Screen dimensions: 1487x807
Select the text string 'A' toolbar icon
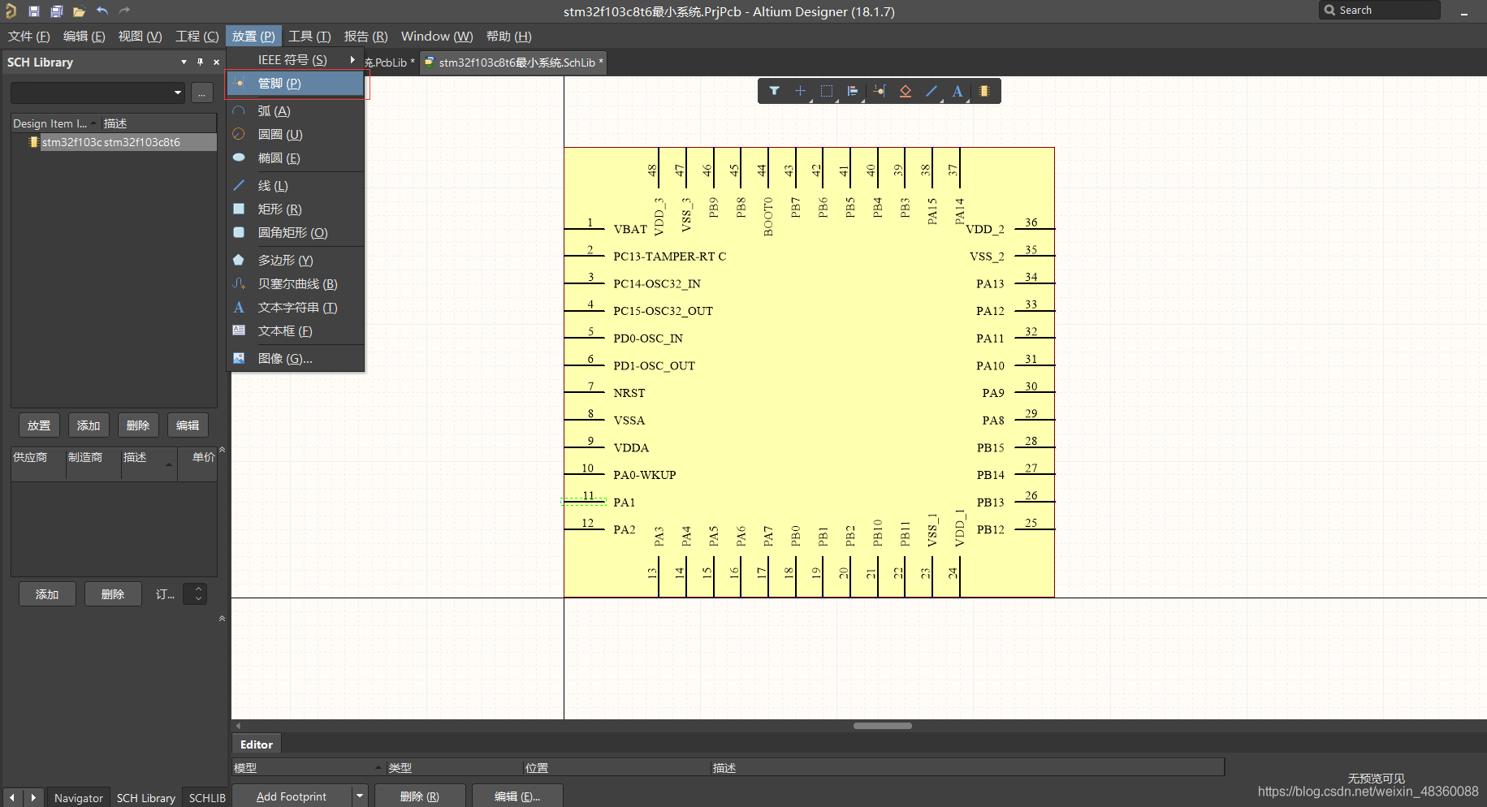[x=957, y=91]
